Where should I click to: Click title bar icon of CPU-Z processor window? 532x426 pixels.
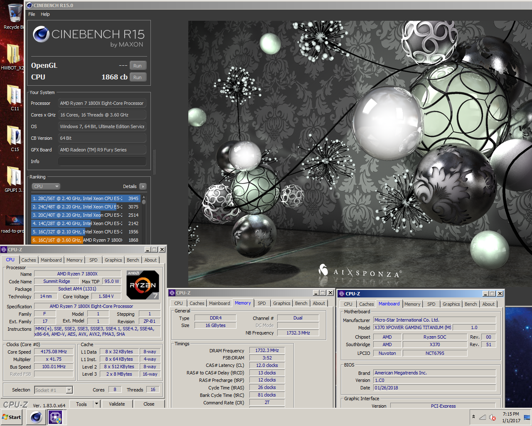(x=4, y=250)
